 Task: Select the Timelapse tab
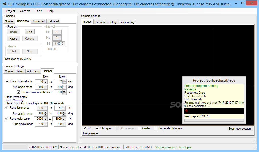[23, 21]
